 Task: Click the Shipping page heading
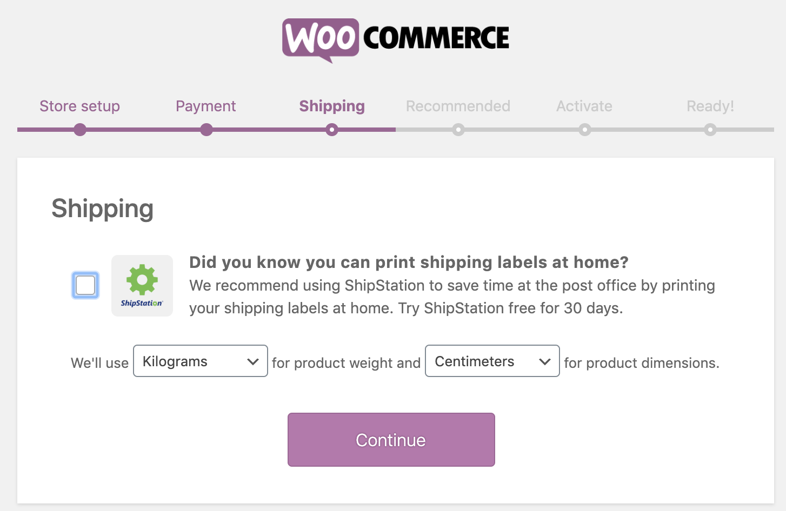tap(102, 209)
